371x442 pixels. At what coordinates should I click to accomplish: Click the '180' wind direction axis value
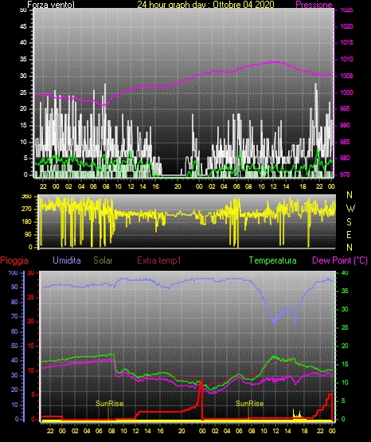[26, 222]
